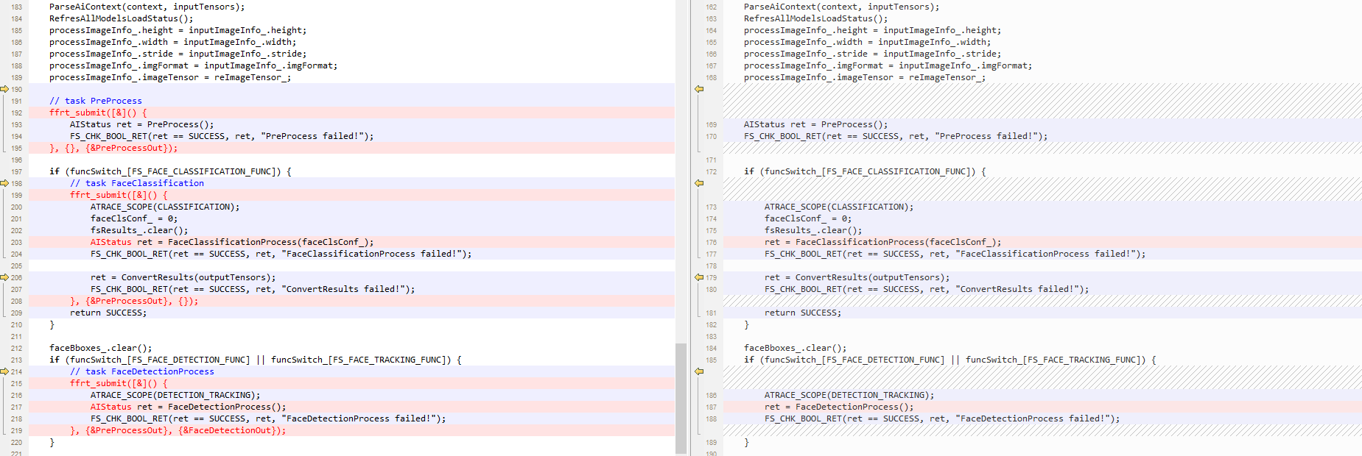Click copy-to-right arrow at left line 198

[x=4, y=183]
